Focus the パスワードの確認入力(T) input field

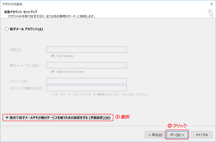[87, 88]
